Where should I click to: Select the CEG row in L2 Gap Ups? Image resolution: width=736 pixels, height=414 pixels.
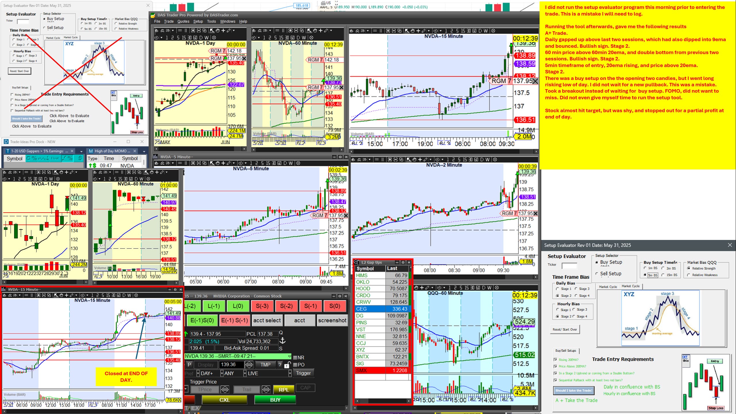click(382, 309)
